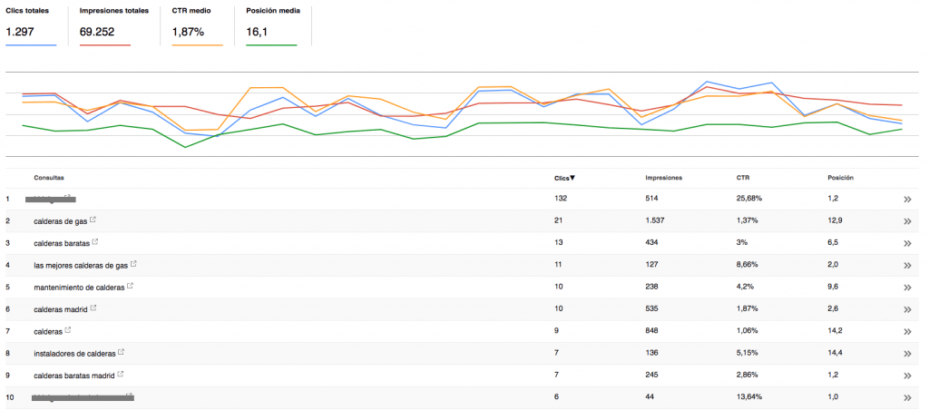929x410 pixels.
Task: Select the '1.537' impressions cell
Action: [x=655, y=220]
